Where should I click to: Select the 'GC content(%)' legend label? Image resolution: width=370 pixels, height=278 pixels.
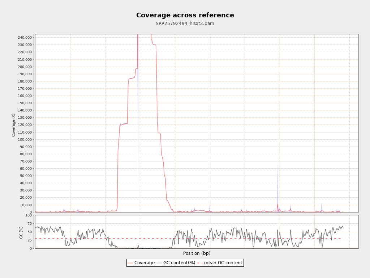[x=179, y=263]
